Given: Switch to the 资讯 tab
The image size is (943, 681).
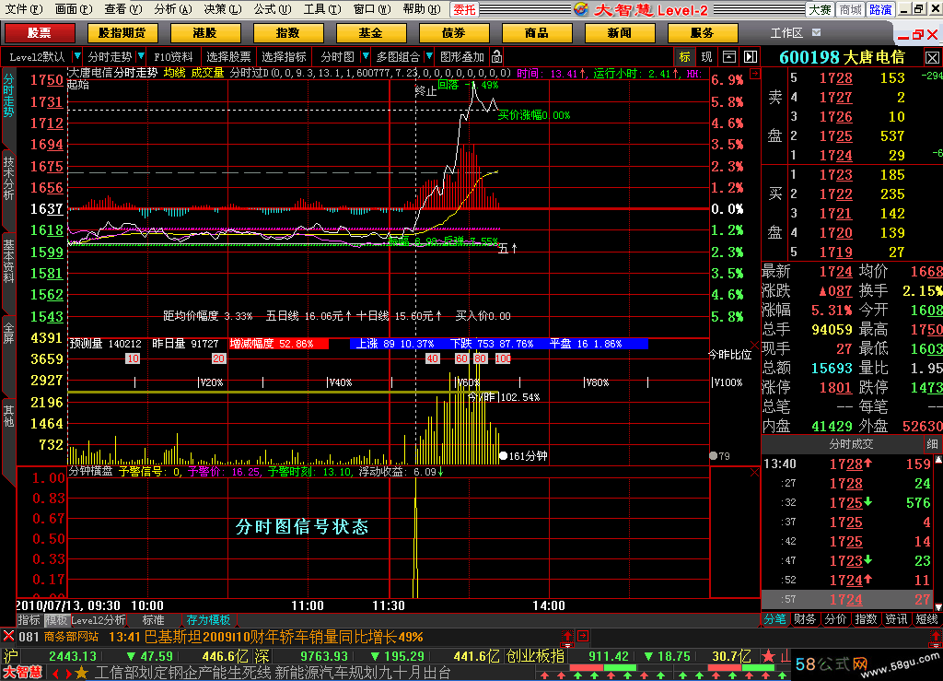Looking at the screenshot, I should [x=896, y=619].
